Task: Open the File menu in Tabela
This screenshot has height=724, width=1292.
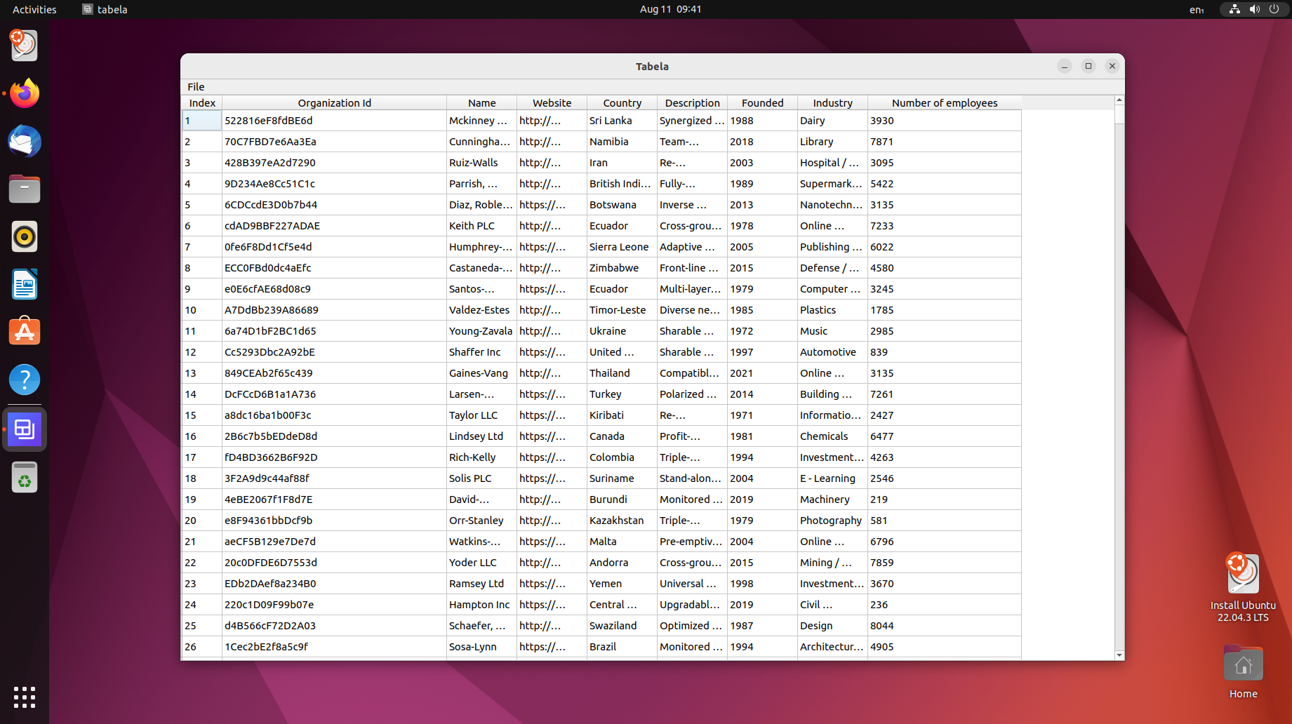Action: click(x=196, y=86)
